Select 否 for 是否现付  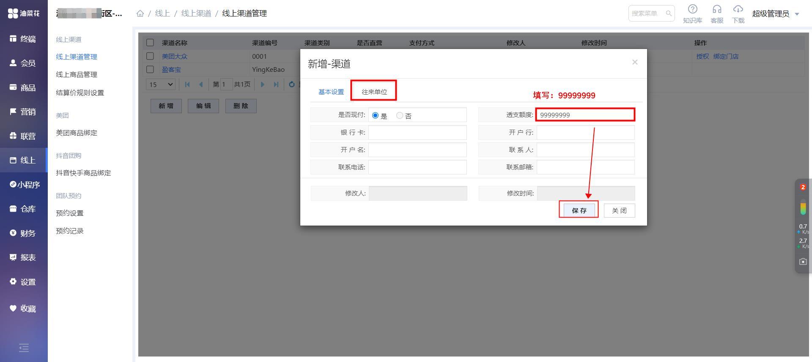point(400,115)
